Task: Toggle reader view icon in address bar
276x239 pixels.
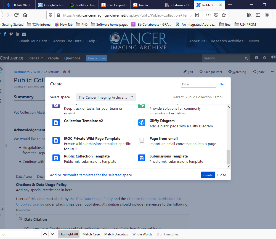Action: pos(197,15)
